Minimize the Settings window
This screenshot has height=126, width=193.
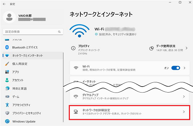(170, 2)
